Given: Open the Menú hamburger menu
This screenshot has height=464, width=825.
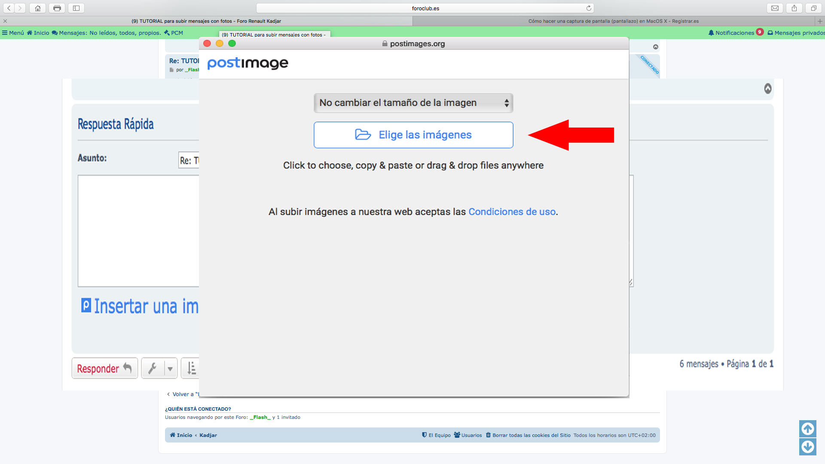Looking at the screenshot, I should (13, 33).
